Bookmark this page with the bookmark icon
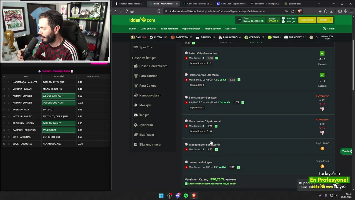Viewport: 355px width, 200px height. [159, 11]
